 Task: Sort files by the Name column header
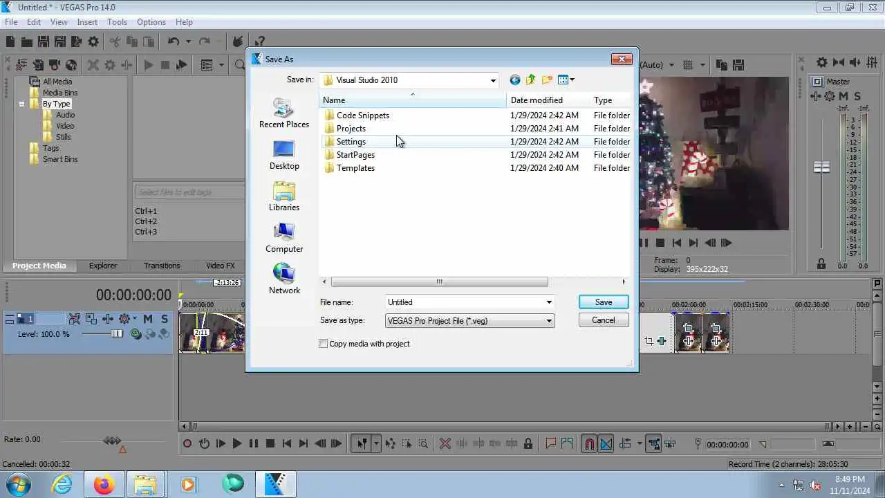(x=413, y=100)
